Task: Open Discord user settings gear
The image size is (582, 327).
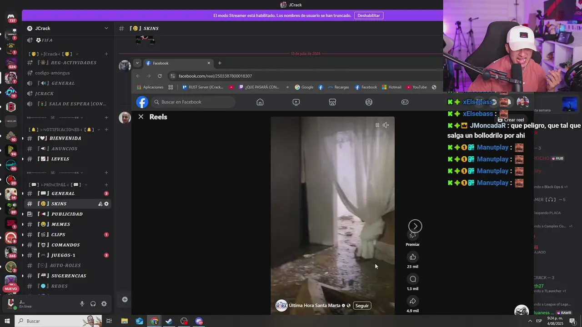Action: (x=104, y=304)
